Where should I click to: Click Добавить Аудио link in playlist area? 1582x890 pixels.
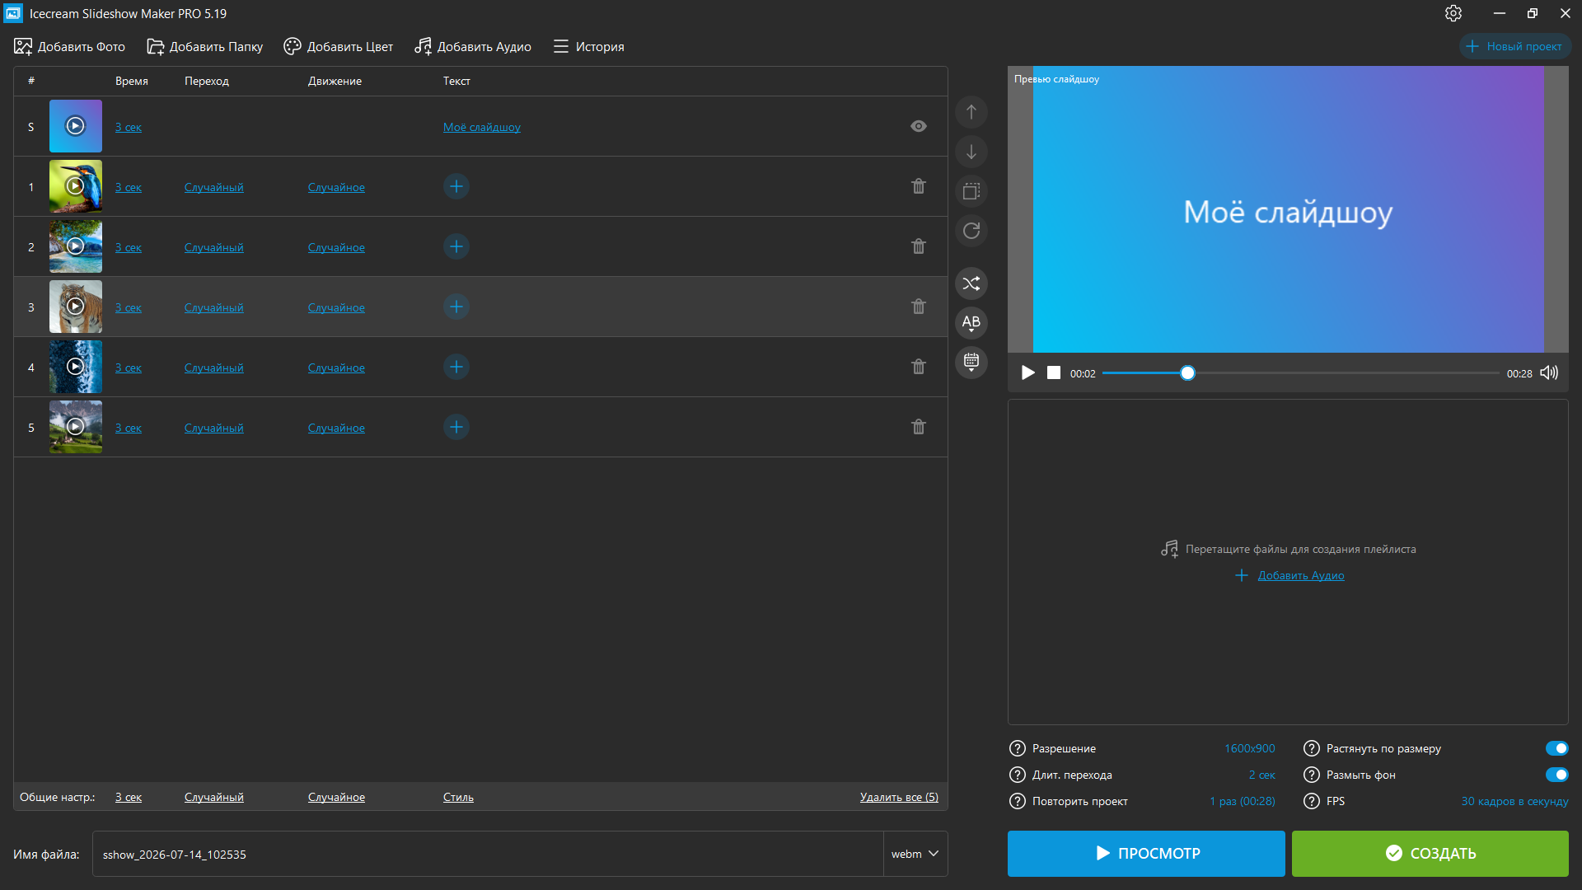1301,575
